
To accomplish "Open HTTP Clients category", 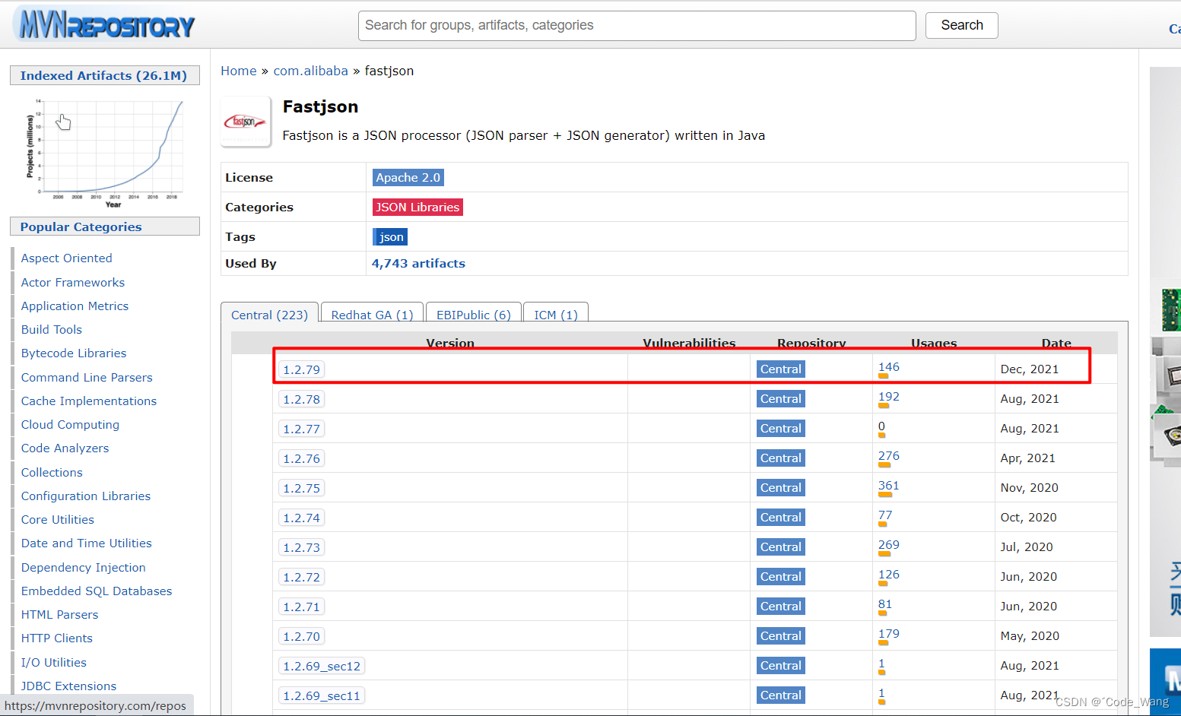I will (56, 638).
